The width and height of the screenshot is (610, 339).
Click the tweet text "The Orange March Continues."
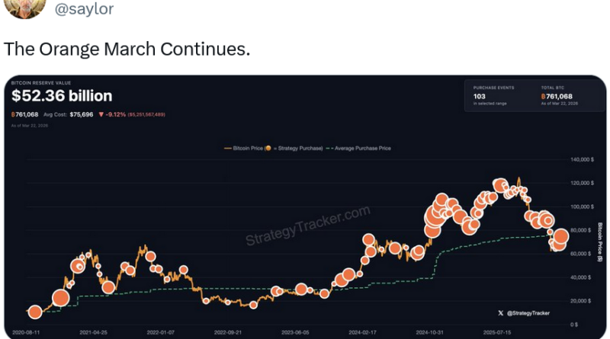tap(126, 49)
